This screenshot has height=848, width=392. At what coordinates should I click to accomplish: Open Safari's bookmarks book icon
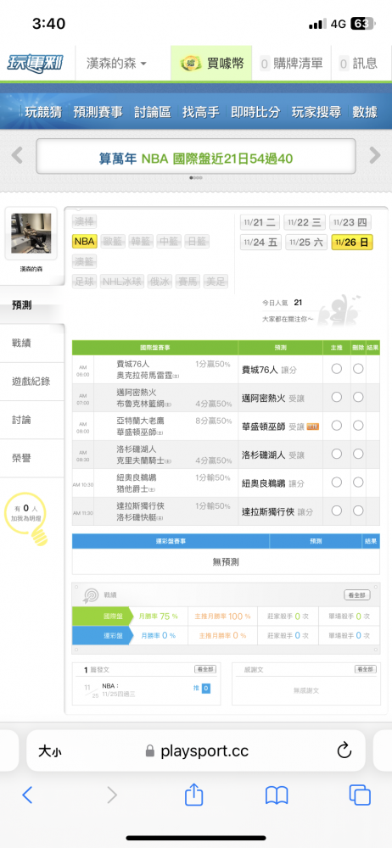click(x=276, y=795)
